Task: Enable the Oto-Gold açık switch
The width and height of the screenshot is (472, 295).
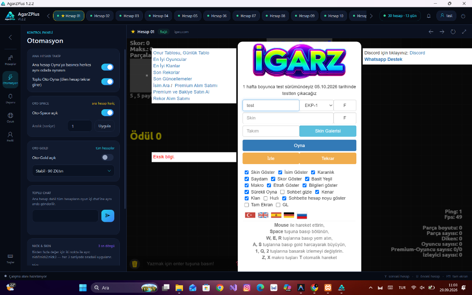Action: click(107, 157)
